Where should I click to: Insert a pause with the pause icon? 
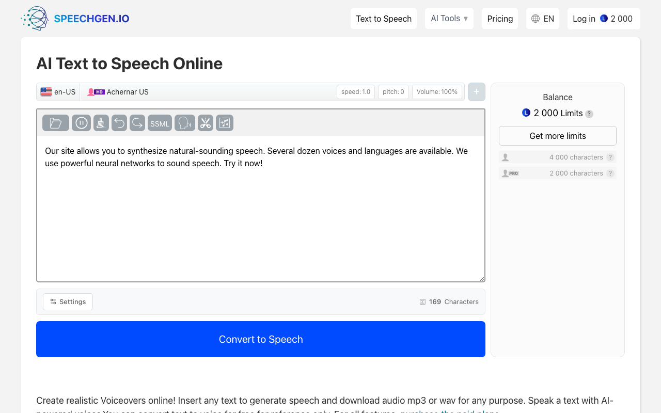tap(81, 123)
